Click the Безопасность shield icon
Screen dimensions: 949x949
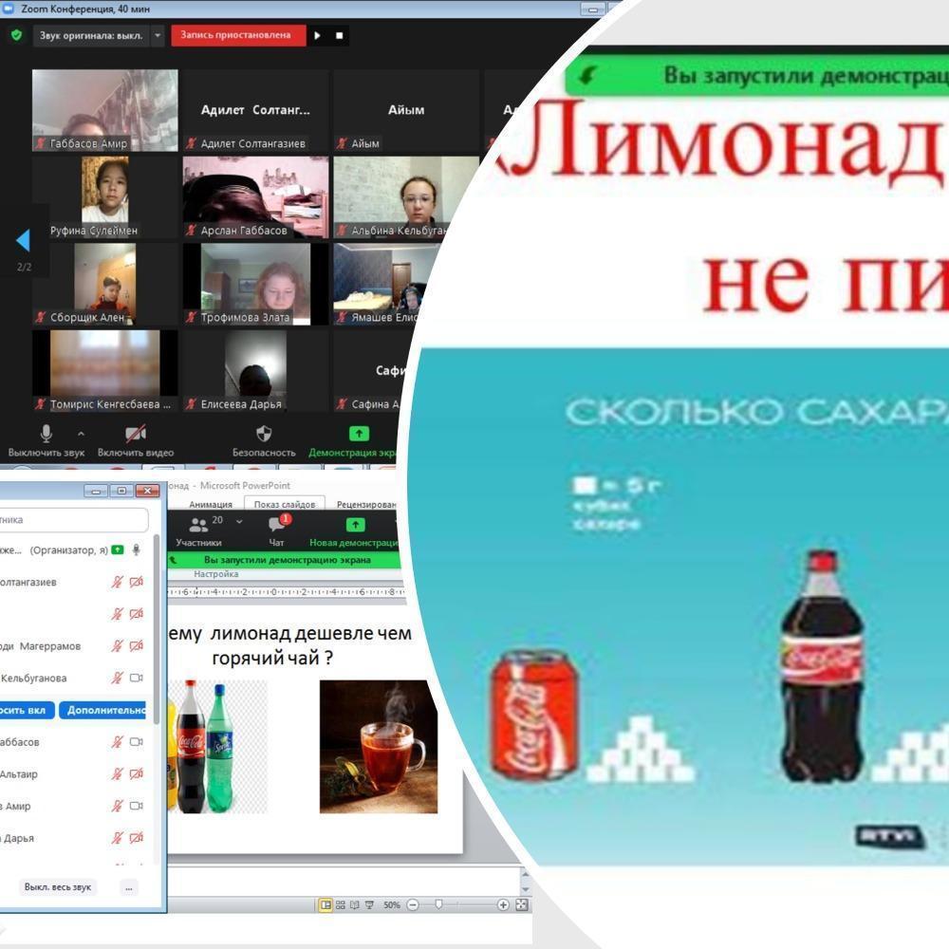click(264, 434)
